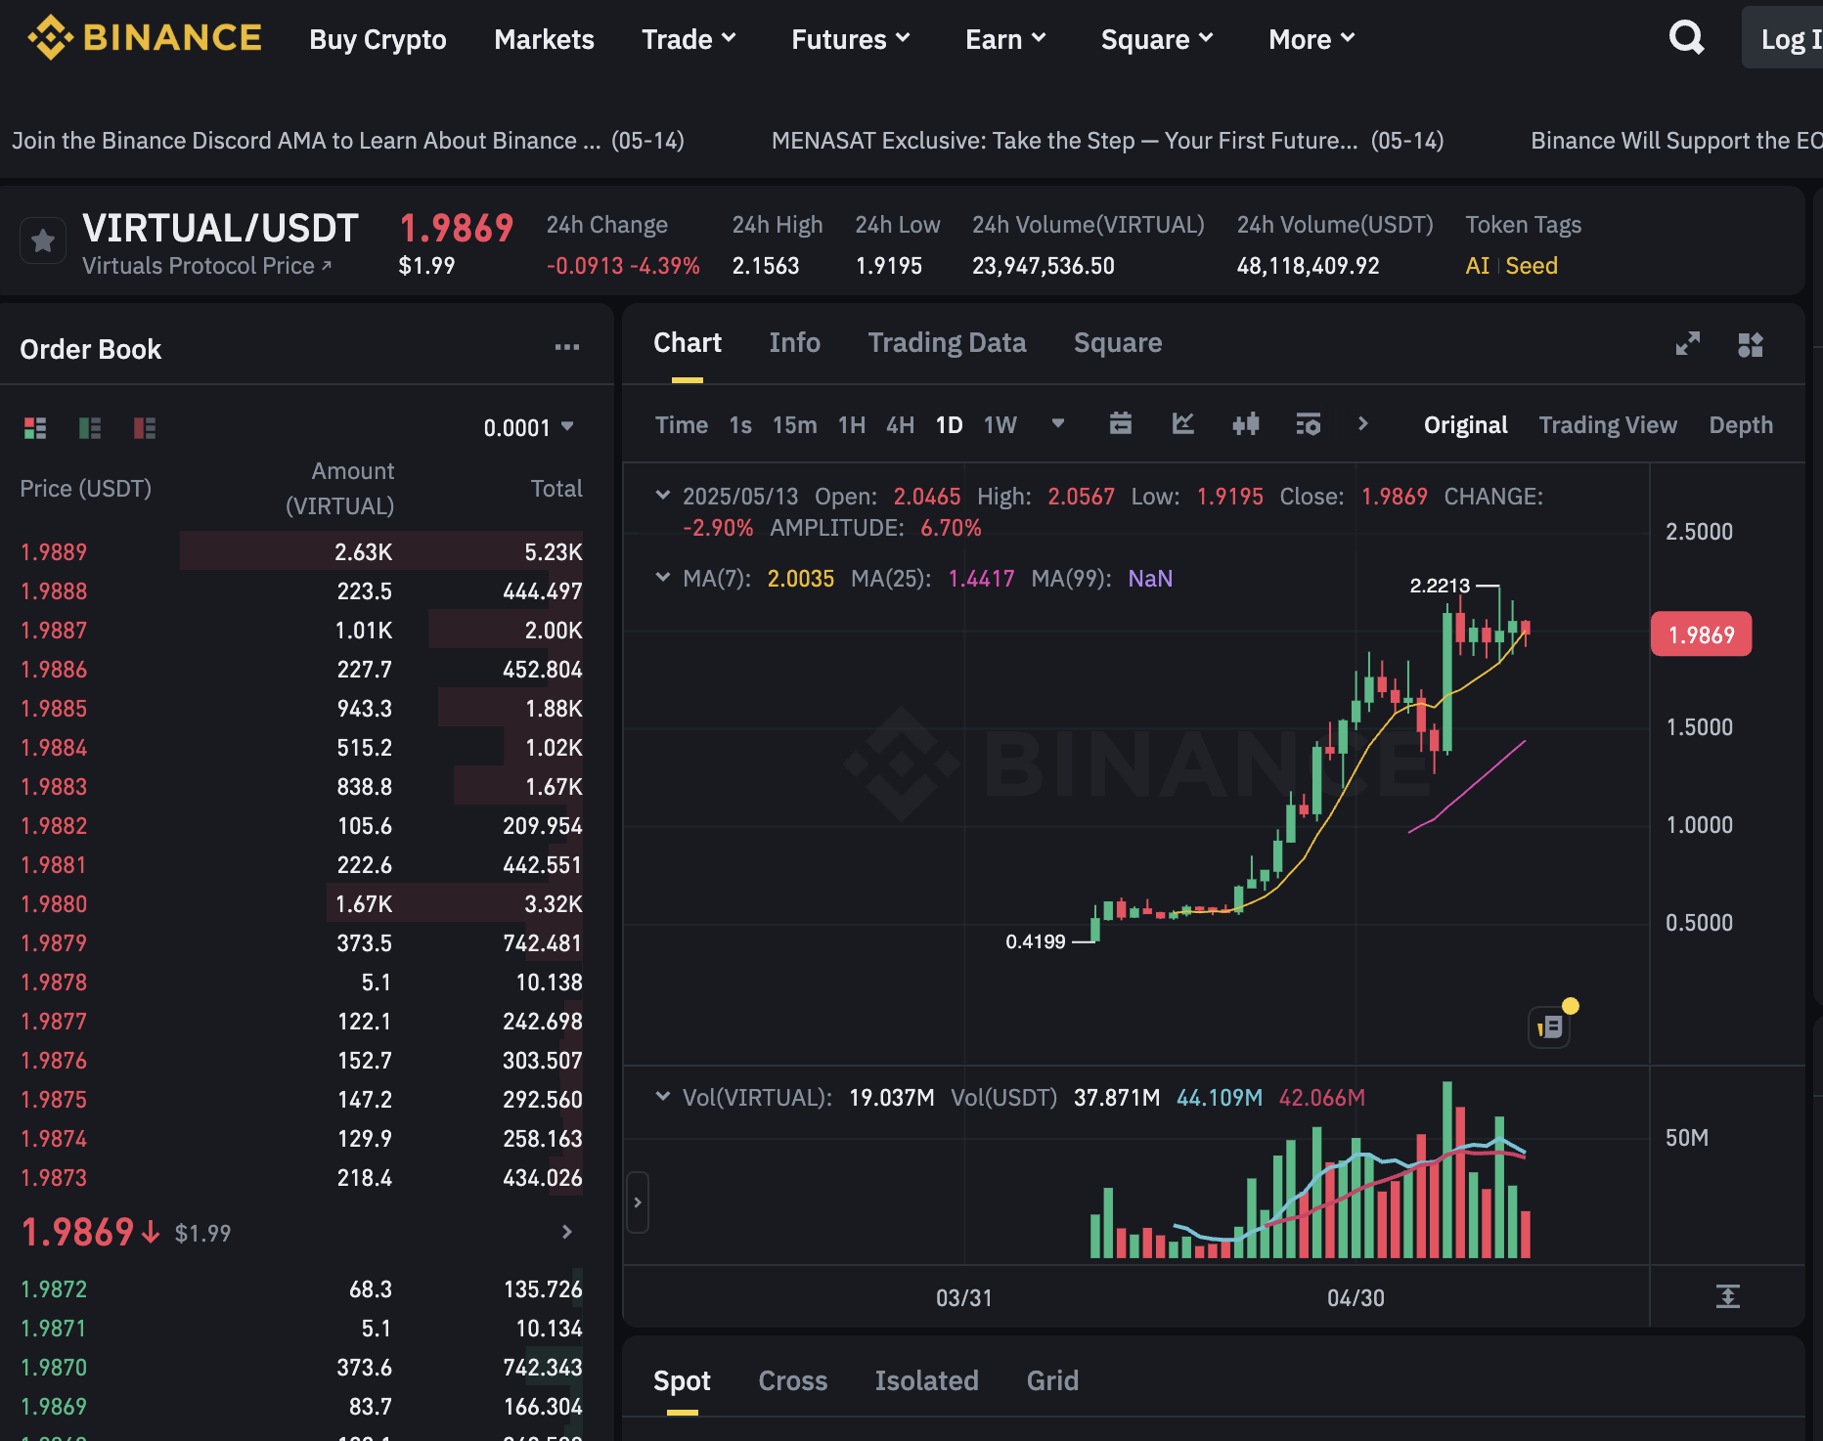Open the Square dropdown in top navigation
The height and width of the screenshot is (1441, 1823).
(x=1157, y=39)
